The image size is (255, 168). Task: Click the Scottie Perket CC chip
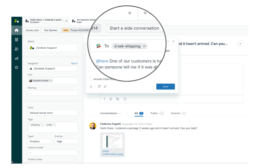click(41, 81)
